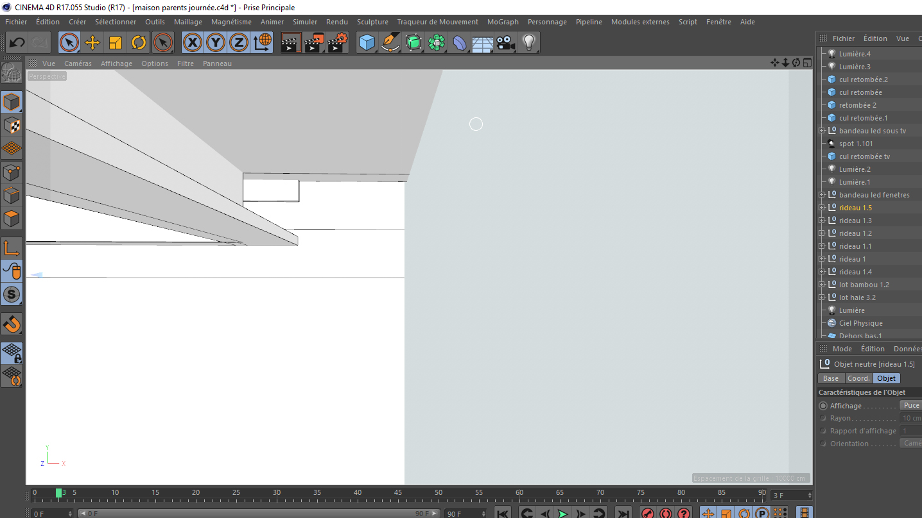Open the render settings clapperboard with gear
This screenshot has height=518, width=922.
coord(338,43)
